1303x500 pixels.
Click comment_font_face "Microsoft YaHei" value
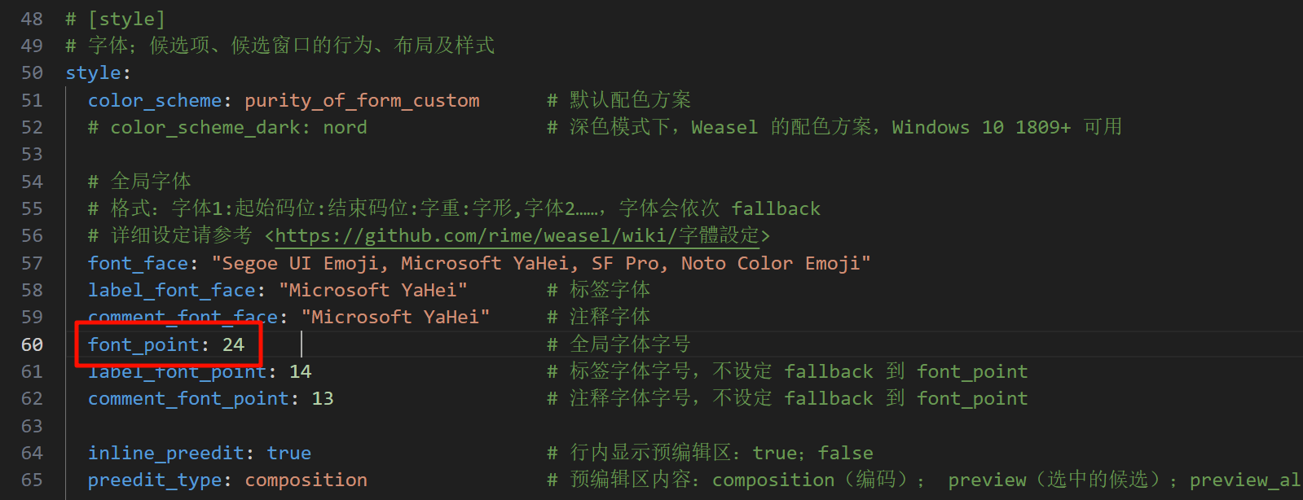point(395,317)
